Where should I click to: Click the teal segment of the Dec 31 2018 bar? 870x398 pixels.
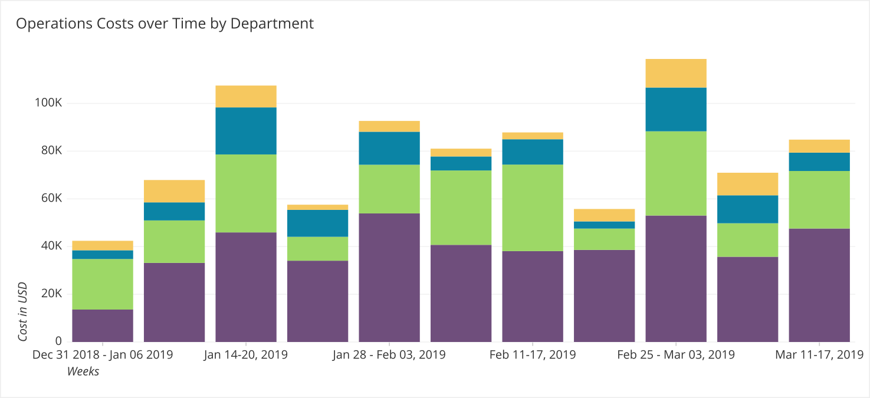(x=103, y=255)
